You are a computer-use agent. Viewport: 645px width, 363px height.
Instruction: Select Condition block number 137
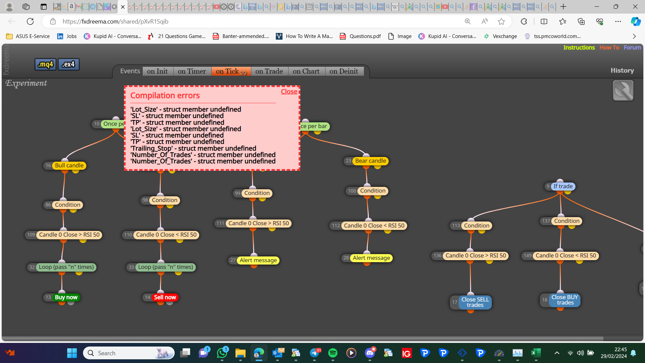click(x=567, y=221)
